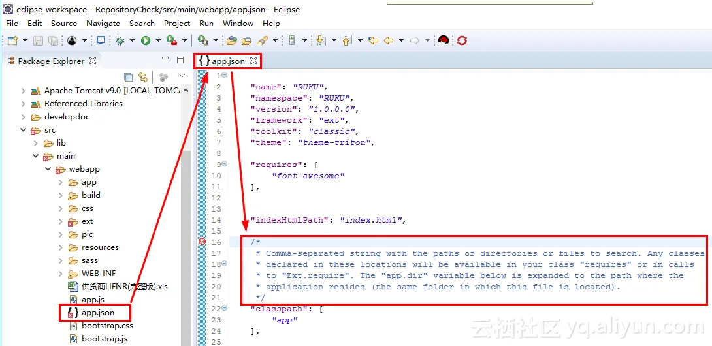Toggle code folding at line 9
This screenshot has height=346, width=712.
pyautogui.click(x=225, y=164)
